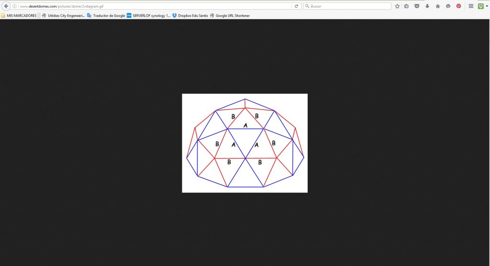
Task: Save page to Pocket
Action: [x=417, y=6]
